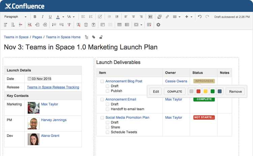
Task: Insert table row above
Action: point(5,25)
